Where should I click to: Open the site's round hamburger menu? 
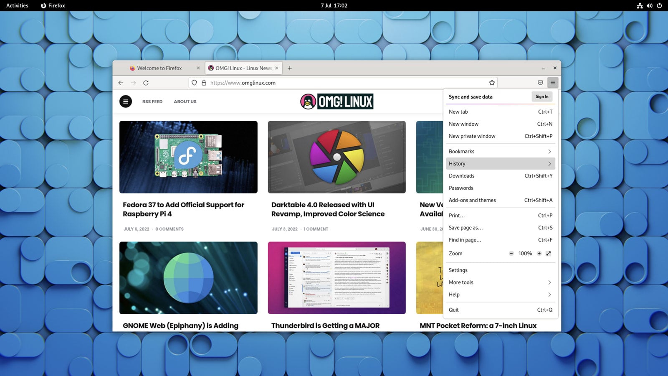(x=126, y=102)
